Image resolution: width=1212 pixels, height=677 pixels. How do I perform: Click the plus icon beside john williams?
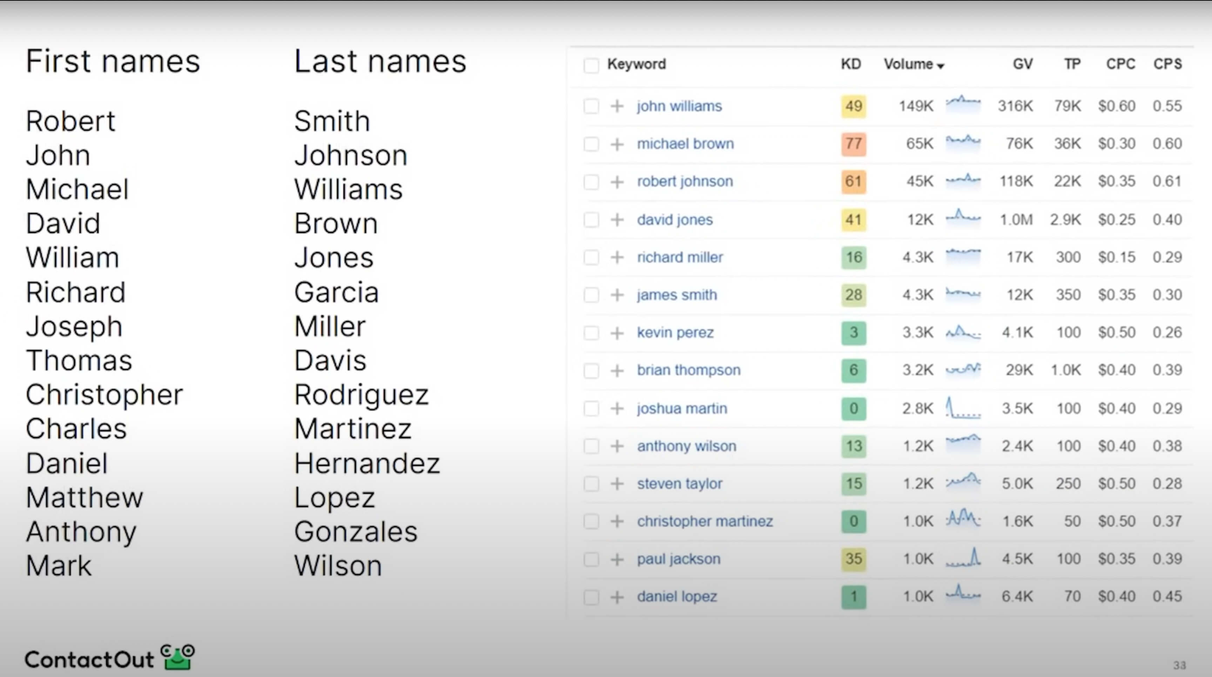point(617,106)
